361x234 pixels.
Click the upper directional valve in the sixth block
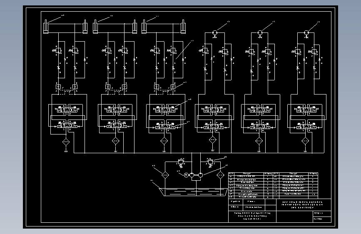coord(306,109)
